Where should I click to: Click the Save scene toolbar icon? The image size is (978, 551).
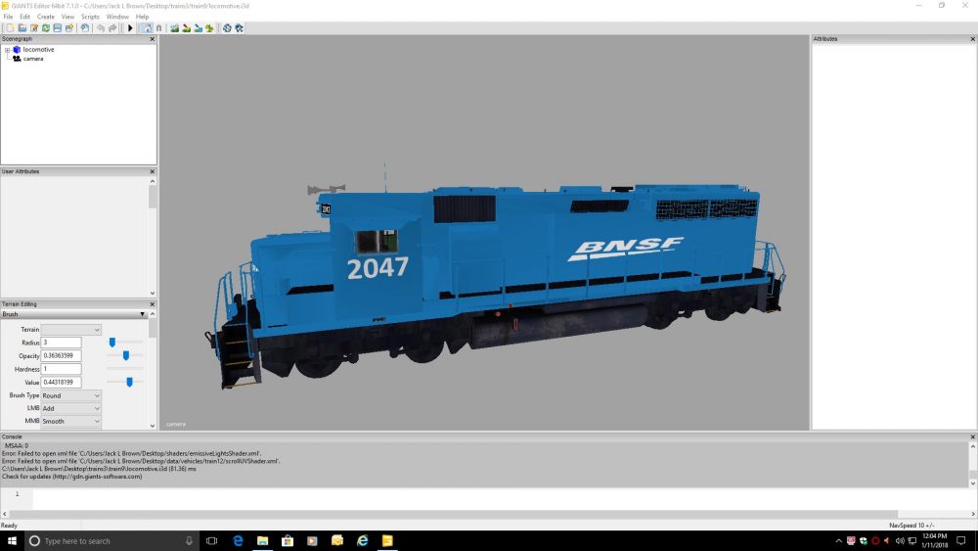58,28
